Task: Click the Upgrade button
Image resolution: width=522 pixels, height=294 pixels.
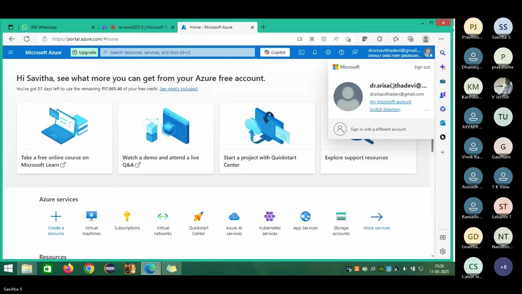Action: 84,52
